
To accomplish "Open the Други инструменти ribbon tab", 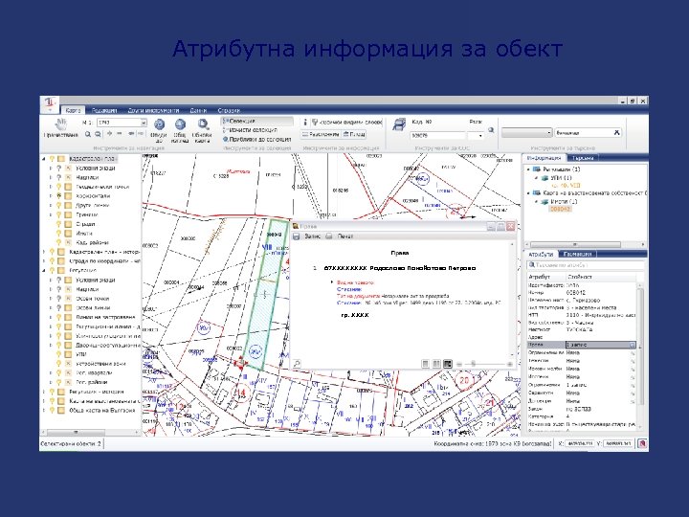I will coord(153,110).
